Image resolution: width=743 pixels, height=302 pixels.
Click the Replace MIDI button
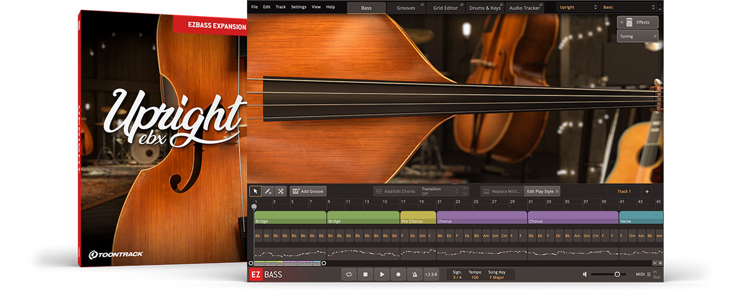tap(502, 191)
